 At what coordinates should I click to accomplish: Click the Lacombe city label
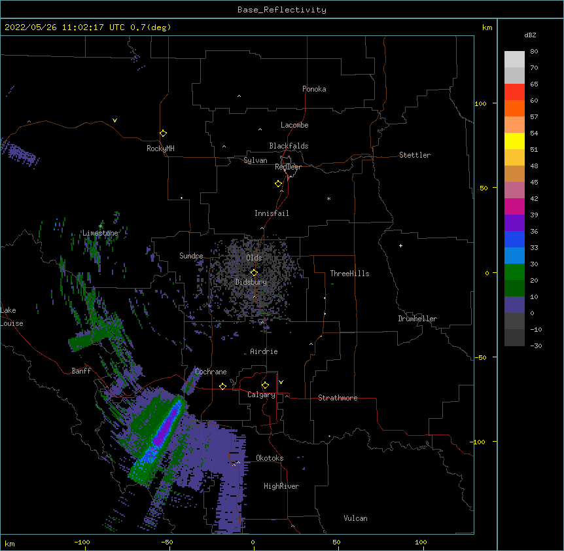(x=294, y=125)
